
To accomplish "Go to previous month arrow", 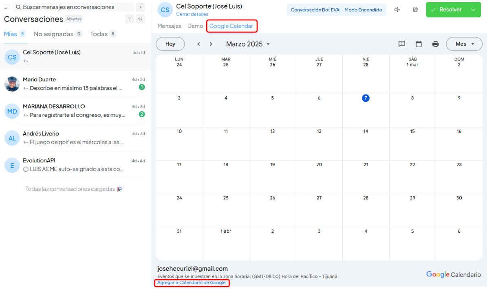I will [199, 44].
